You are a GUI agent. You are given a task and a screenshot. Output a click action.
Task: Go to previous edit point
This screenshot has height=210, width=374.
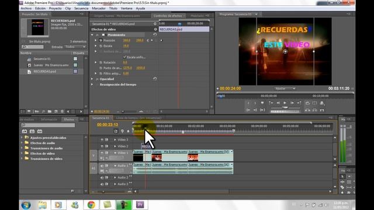pos(271,103)
